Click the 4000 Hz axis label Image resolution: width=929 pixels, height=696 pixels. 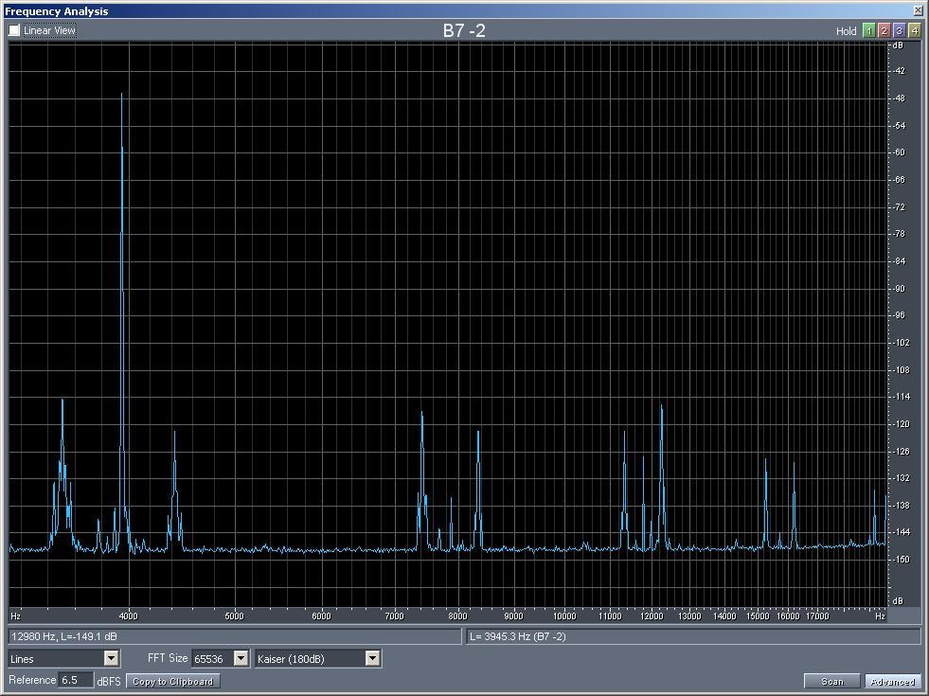coord(128,616)
